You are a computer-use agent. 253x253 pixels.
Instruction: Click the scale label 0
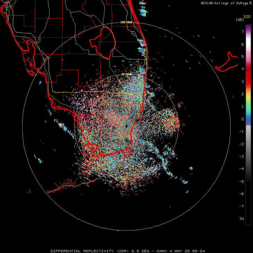(243, 119)
